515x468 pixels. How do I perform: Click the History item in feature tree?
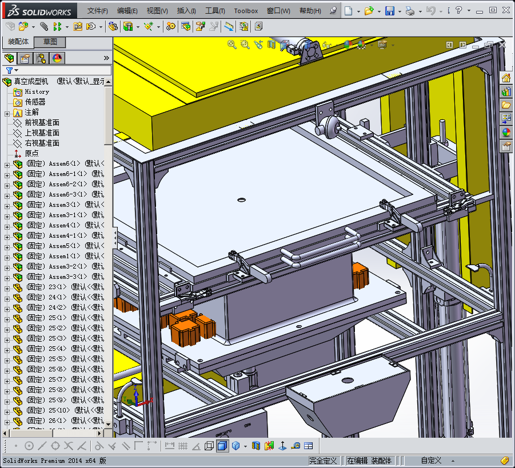(x=37, y=92)
